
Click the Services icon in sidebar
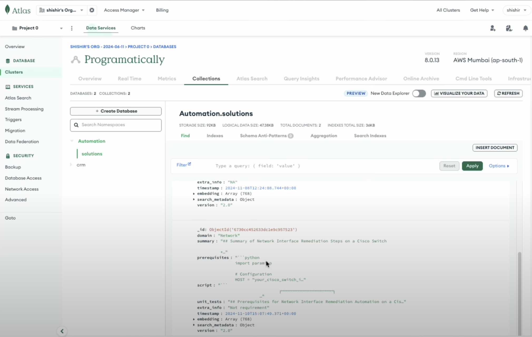(8, 87)
